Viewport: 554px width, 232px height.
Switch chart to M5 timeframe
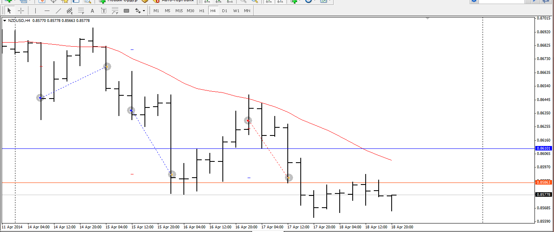(168, 11)
